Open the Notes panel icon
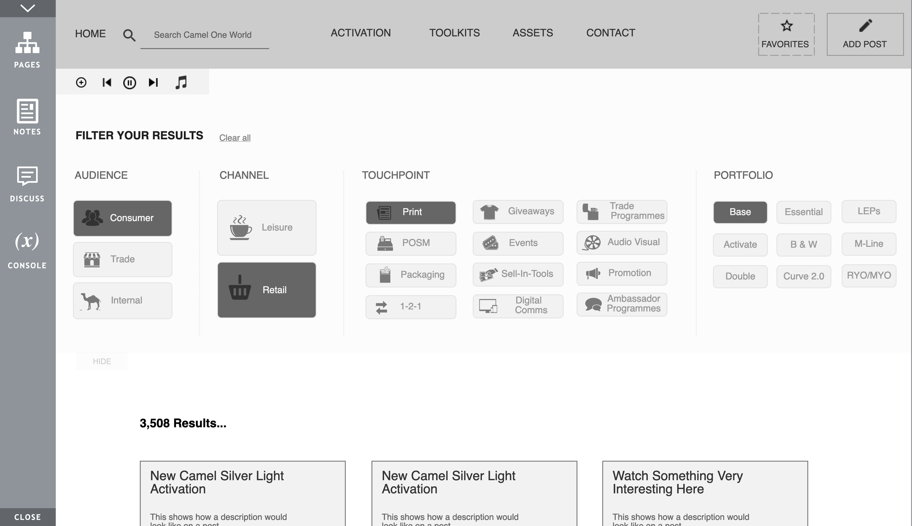 coord(27,117)
